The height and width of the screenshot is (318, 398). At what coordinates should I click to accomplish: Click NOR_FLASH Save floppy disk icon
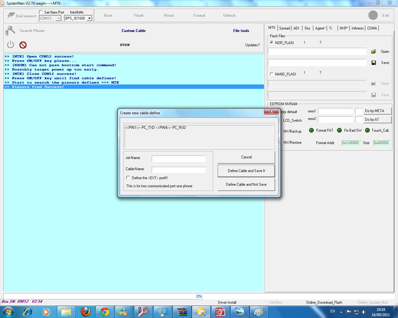point(374,63)
